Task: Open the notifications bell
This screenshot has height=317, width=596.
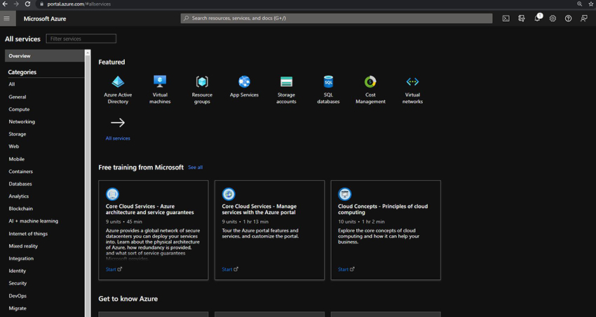Action: coord(537,19)
